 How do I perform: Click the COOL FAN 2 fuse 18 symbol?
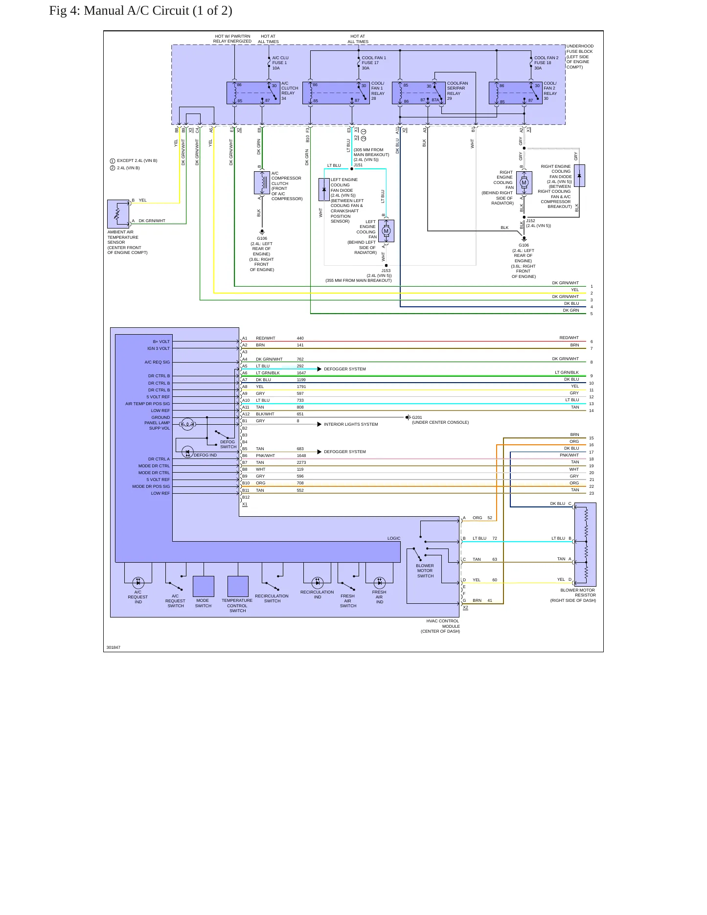531,63
